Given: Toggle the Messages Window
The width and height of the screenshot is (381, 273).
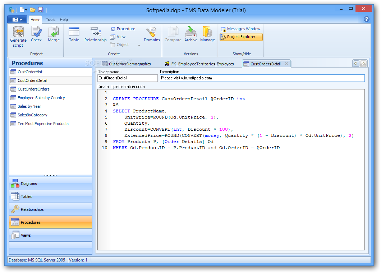Looking at the screenshot, I should (x=240, y=29).
